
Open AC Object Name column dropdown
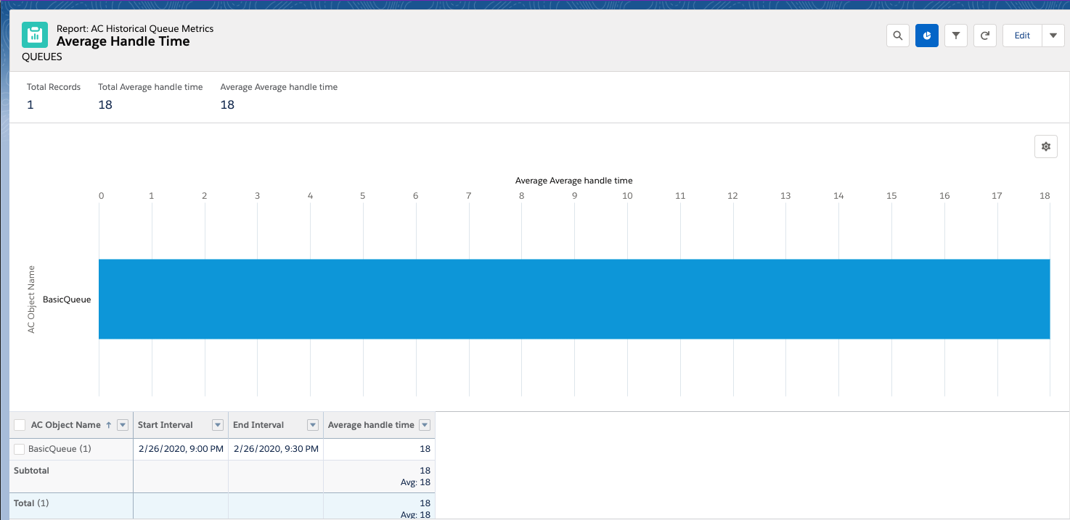[123, 425]
